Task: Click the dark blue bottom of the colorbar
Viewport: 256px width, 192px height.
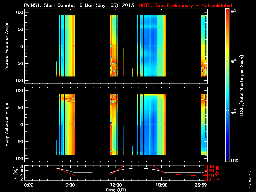Action: (228, 160)
